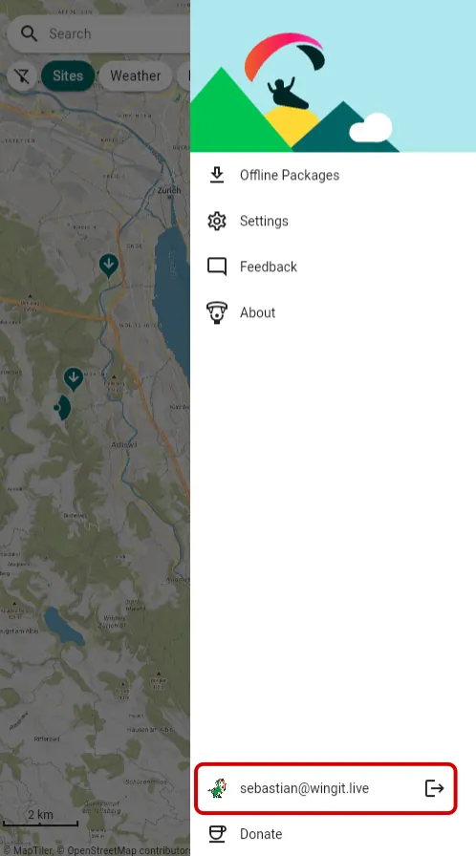Click the logout arrow icon beside email
The width and height of the screenshot is (476, 856).
pyautogui.click(x=434, y=788)
